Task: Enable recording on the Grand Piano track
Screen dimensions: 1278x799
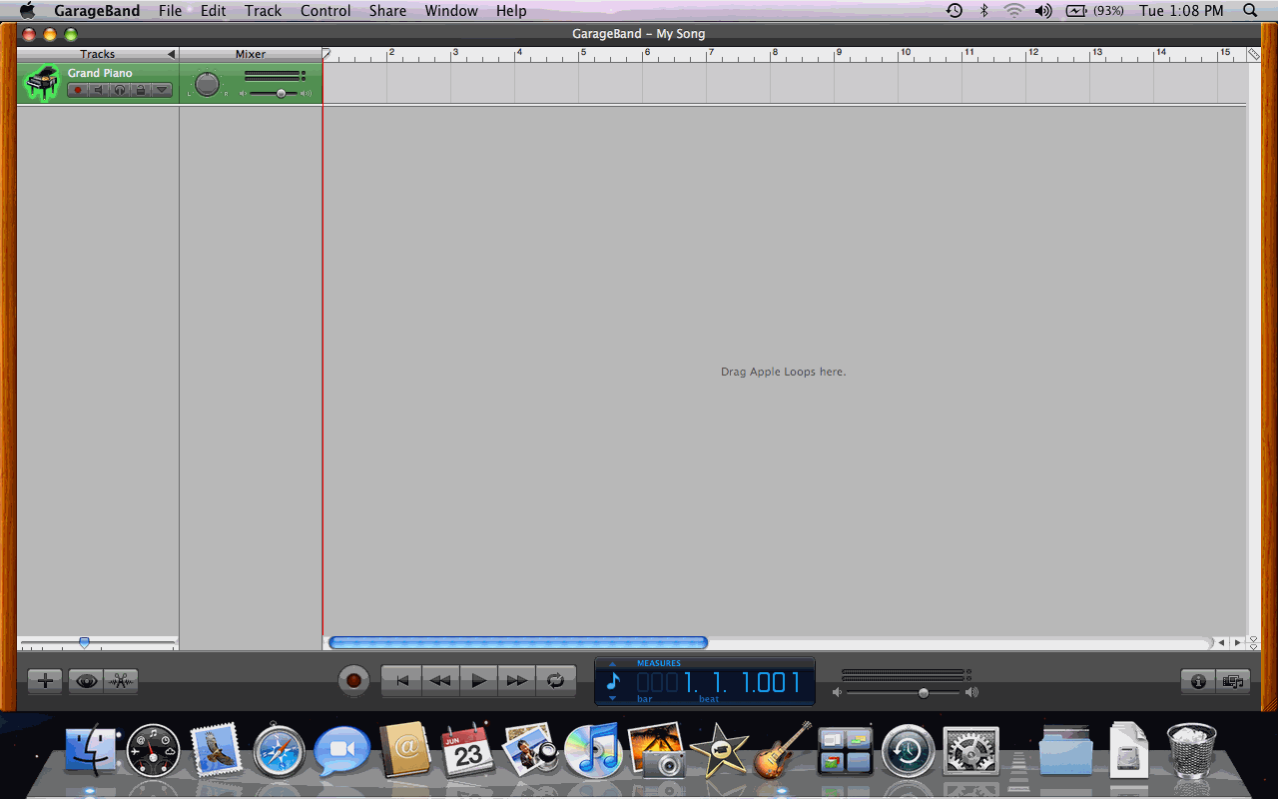Action: 77,90
